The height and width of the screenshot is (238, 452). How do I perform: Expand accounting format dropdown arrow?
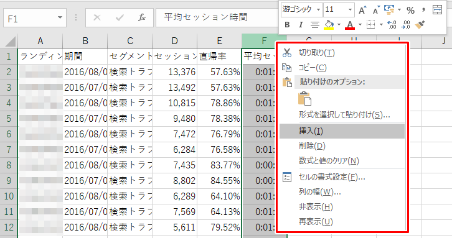point(400,10)
